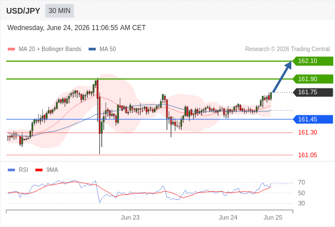This screenshot has width=335, height=227.
Task: Click the 161.90 resistance price tag
Action: (313, 79)
